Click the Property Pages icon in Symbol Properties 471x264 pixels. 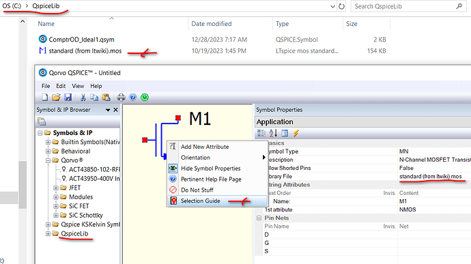coord(285,133)
